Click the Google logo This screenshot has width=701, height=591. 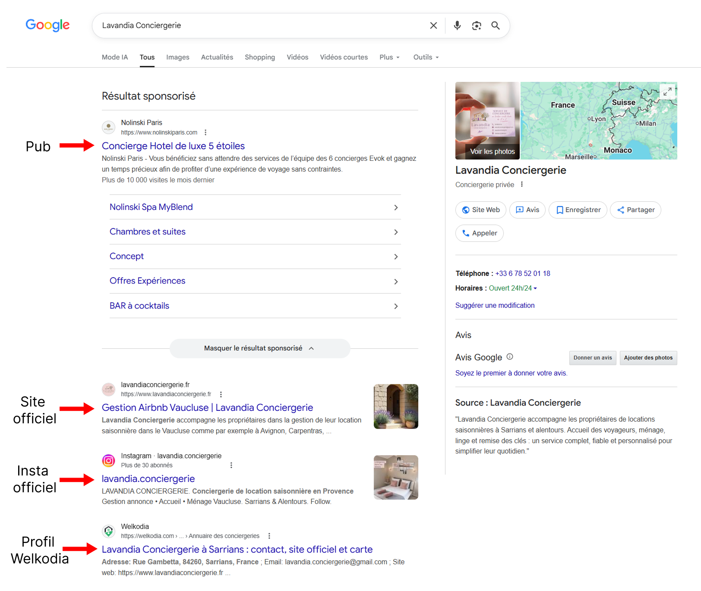pos(47,25)
